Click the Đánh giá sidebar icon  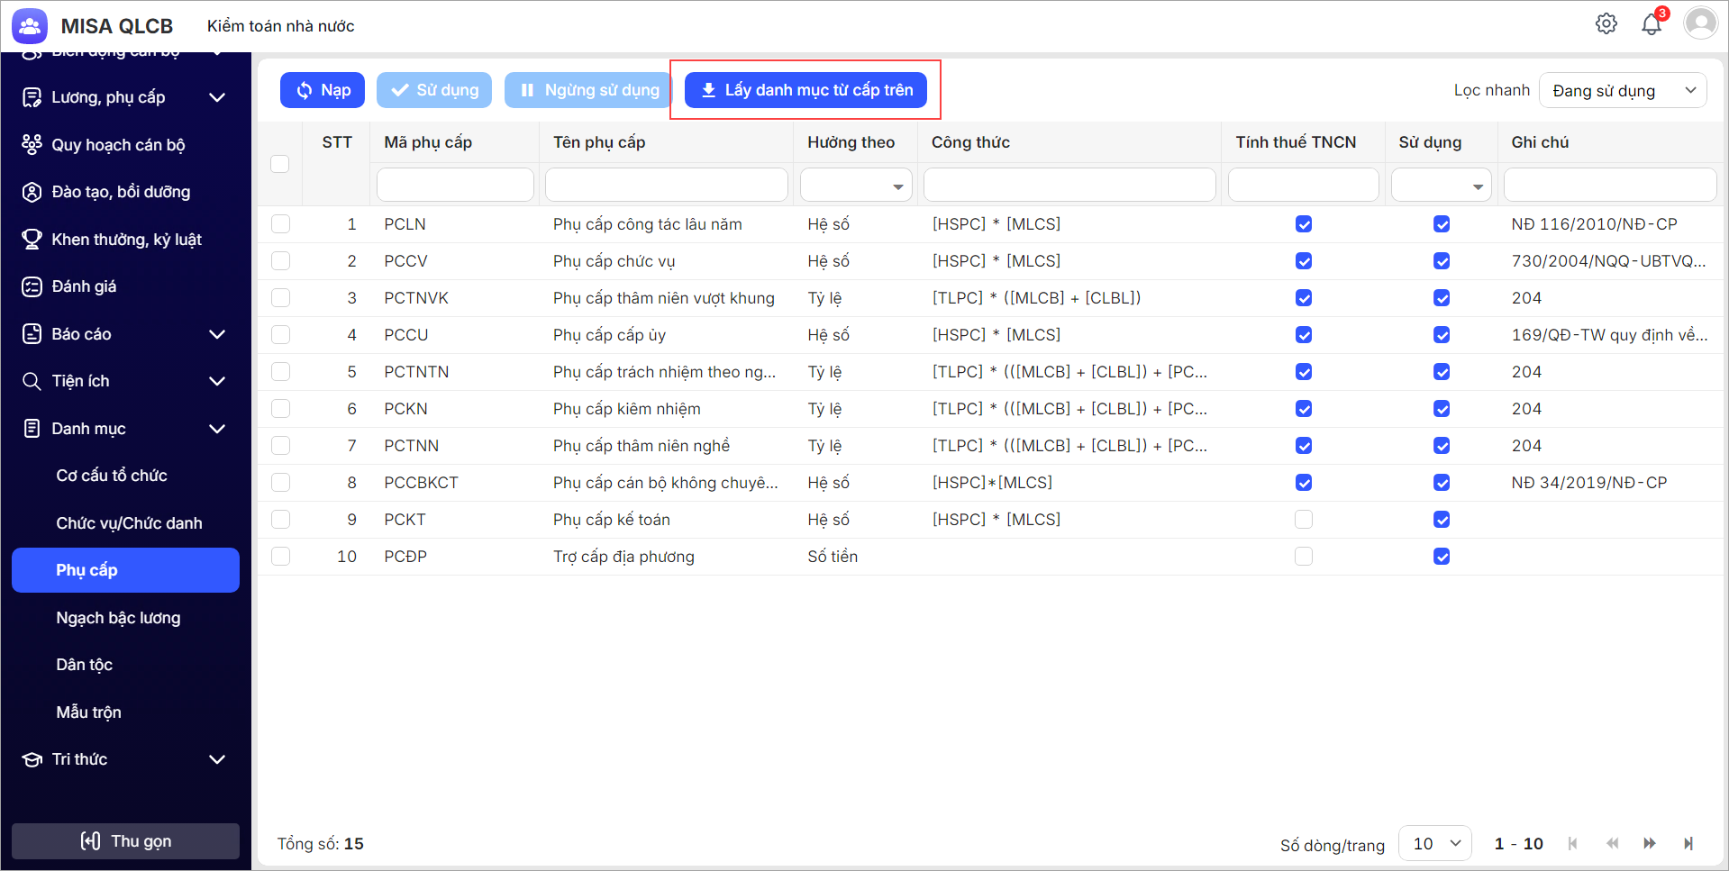tap(32, 286)
